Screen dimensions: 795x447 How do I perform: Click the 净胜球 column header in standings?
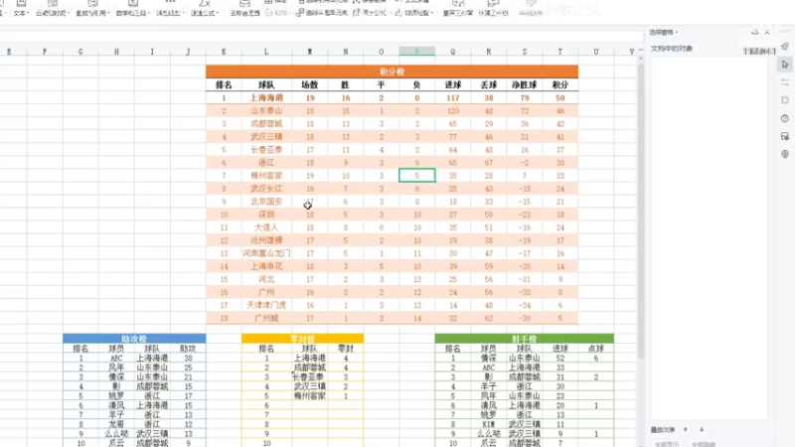(x=525, y=85)
